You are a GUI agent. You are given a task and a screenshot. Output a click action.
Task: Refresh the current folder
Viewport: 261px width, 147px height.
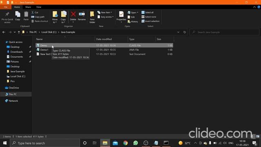click(x=185, y=32)
